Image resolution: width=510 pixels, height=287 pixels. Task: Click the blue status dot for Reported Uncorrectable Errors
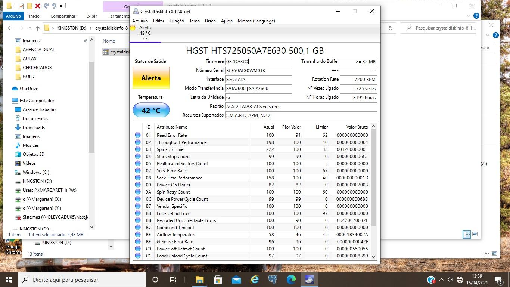point(138,220)
